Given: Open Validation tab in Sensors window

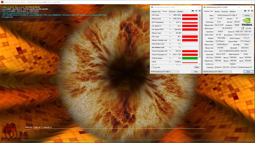Looking at the screenshot, I should pyautogui.click(x=180, y=11).
